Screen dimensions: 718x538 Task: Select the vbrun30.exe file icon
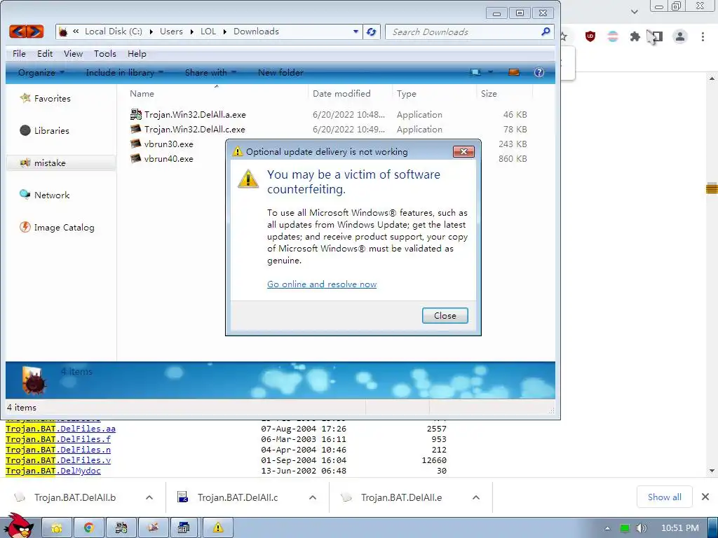coord(136,144)
